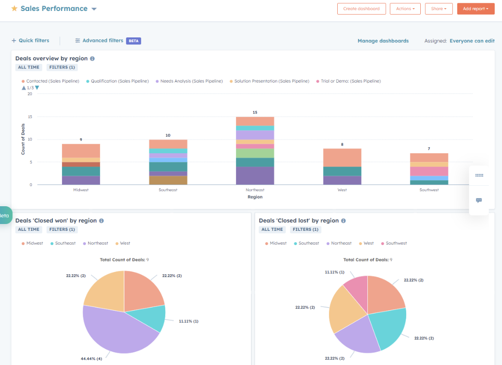Select the ALL TIME tab on the Closed won report
The width and height of the screenshot is (502, 365).
pyautogui.click(x=28, y=229)
